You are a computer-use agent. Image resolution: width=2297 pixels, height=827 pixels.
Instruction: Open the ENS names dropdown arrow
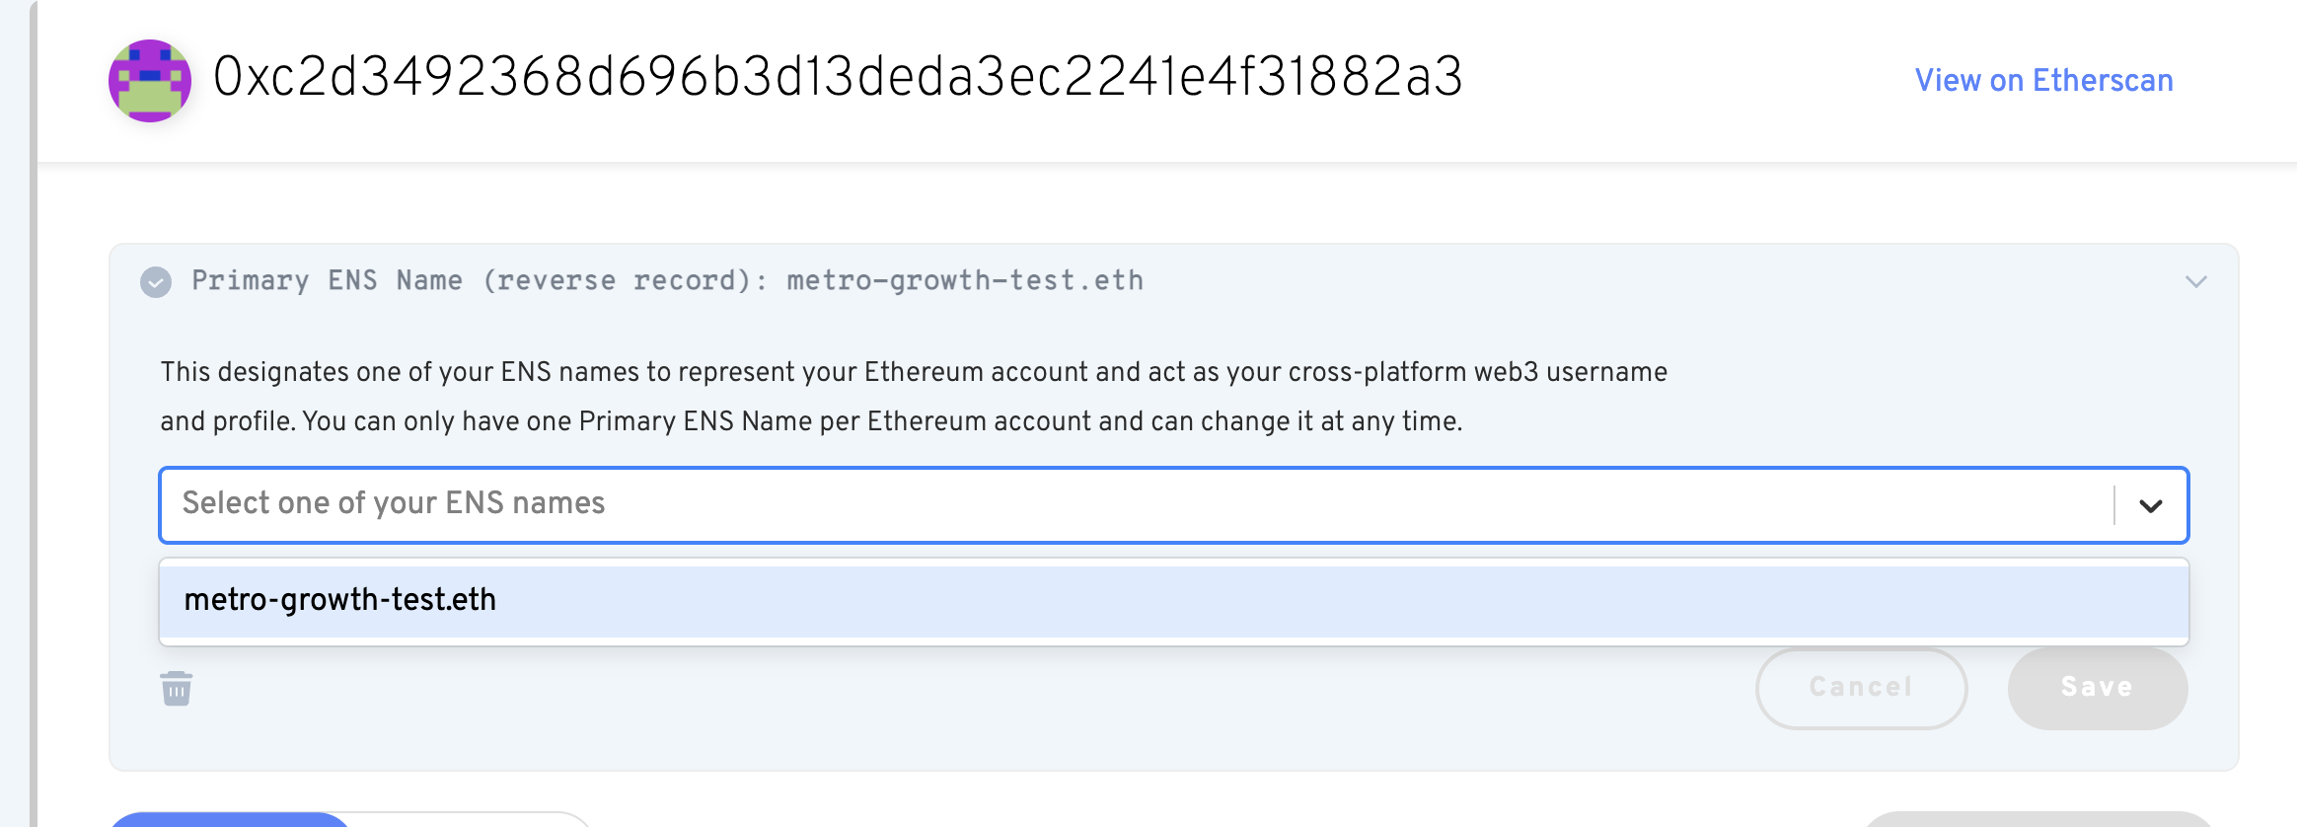[x=2151, y=505]
